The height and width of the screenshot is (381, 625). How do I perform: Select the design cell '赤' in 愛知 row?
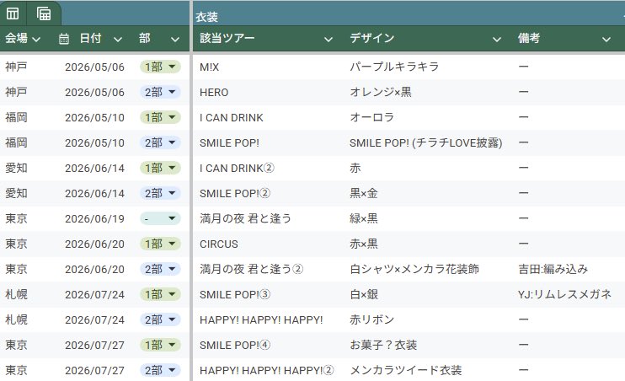[355, 168]
